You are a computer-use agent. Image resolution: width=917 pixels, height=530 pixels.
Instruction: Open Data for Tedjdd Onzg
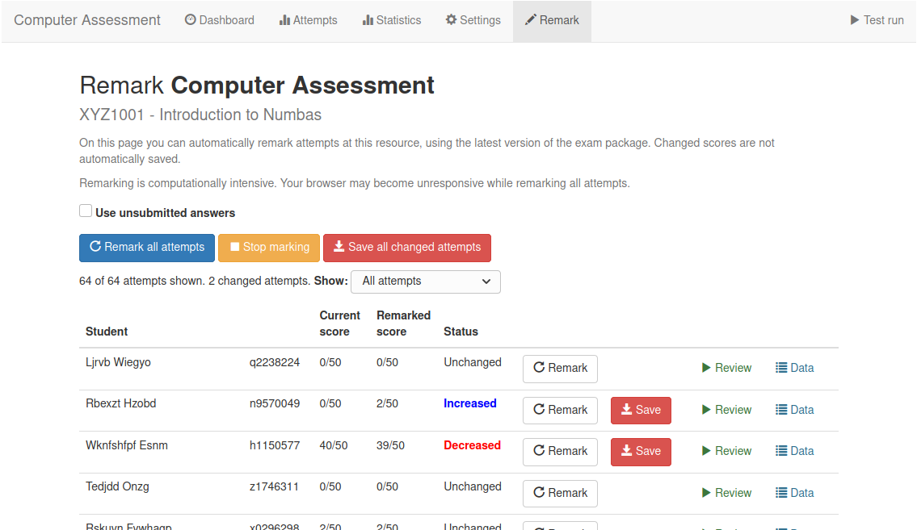click(x=795, y=493)
